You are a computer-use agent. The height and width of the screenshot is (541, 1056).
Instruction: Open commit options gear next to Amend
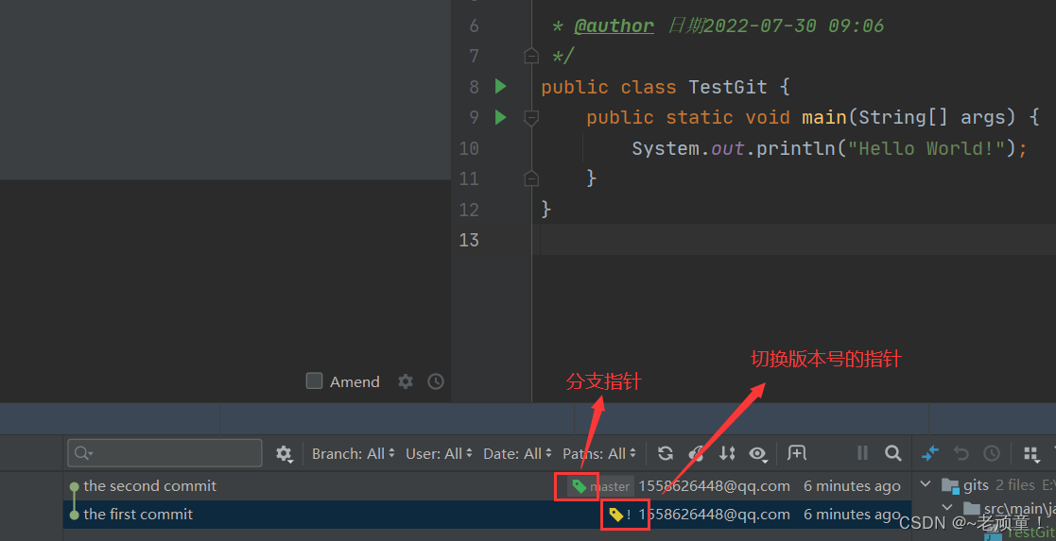click(406, 381)
